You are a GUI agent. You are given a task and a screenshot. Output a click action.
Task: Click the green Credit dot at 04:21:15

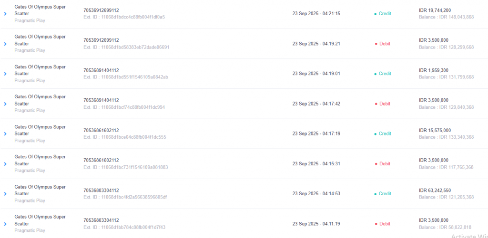[376, 14]
